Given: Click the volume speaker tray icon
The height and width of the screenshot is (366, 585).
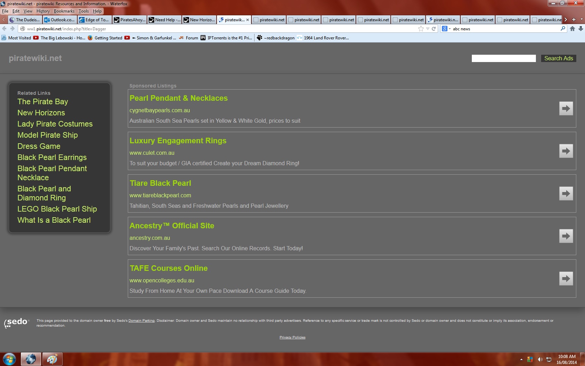Looking at the screenshot, I should [x=540, y=359].
